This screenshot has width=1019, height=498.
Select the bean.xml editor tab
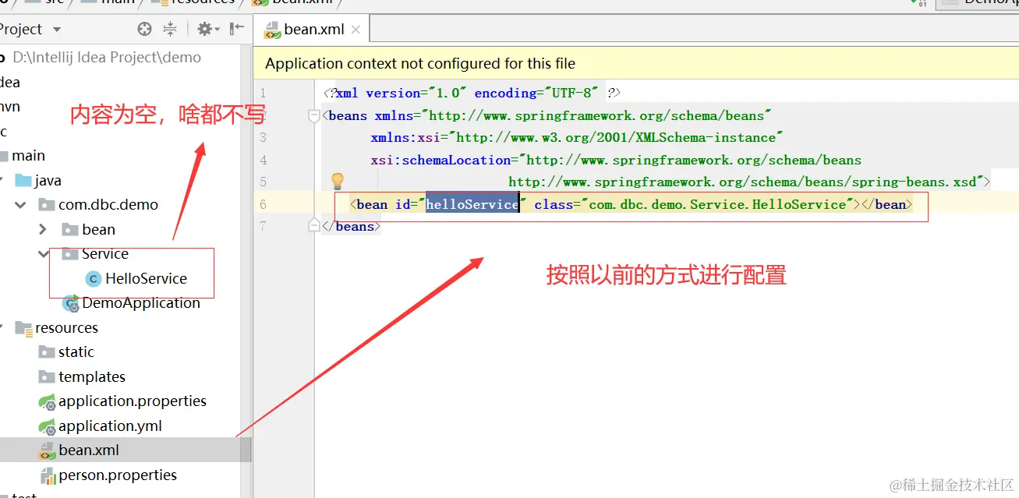click(312, 30)
